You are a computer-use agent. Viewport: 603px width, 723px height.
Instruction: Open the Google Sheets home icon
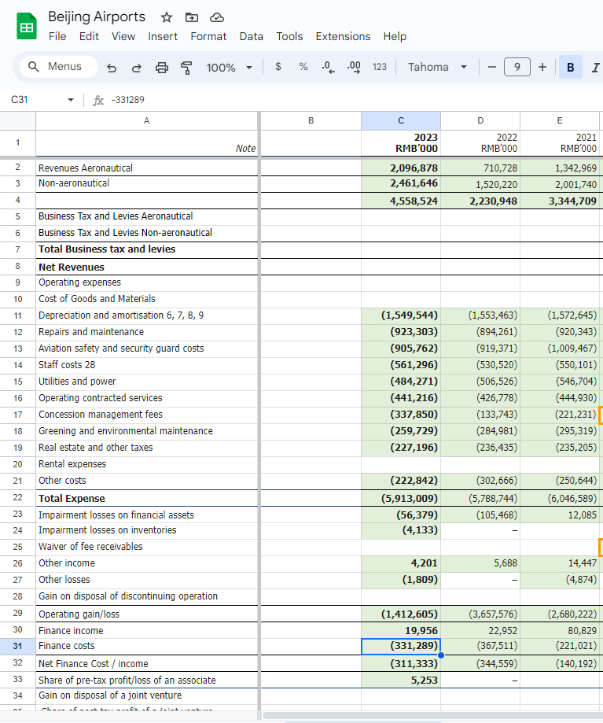tap(27, 26)
